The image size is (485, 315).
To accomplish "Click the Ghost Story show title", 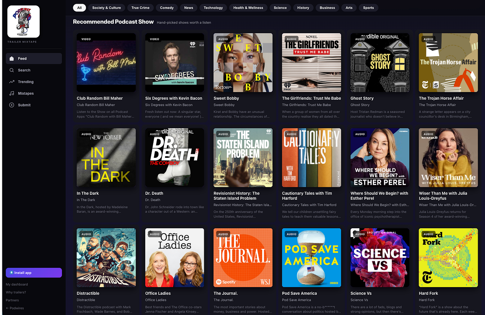I will (362, 98).
